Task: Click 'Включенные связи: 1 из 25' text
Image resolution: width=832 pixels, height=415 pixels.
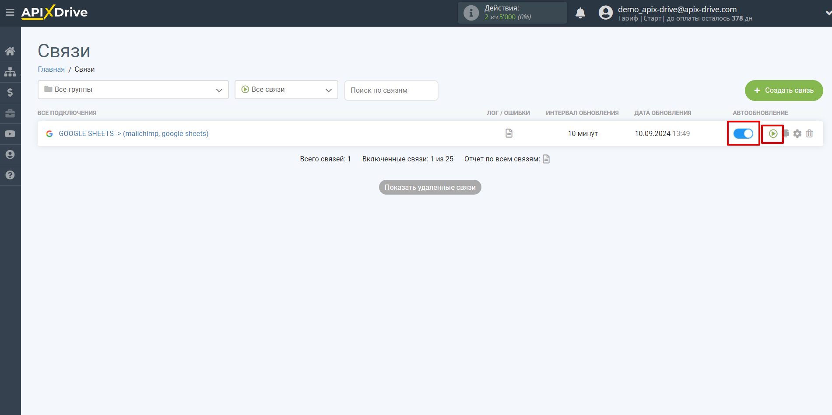Action: coord(408,159)
